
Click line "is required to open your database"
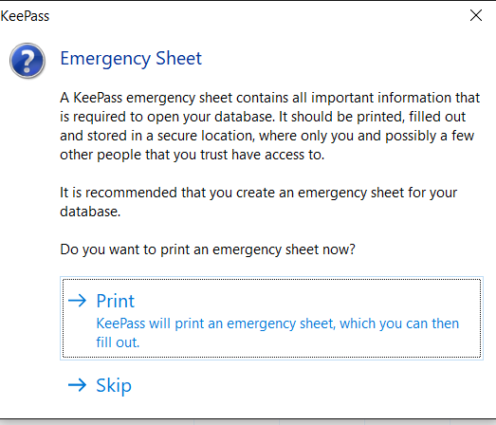pos(263,117)
